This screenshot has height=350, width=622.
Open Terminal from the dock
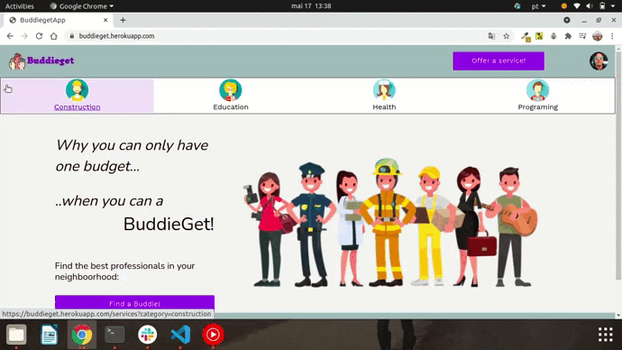tap(114, 335)
